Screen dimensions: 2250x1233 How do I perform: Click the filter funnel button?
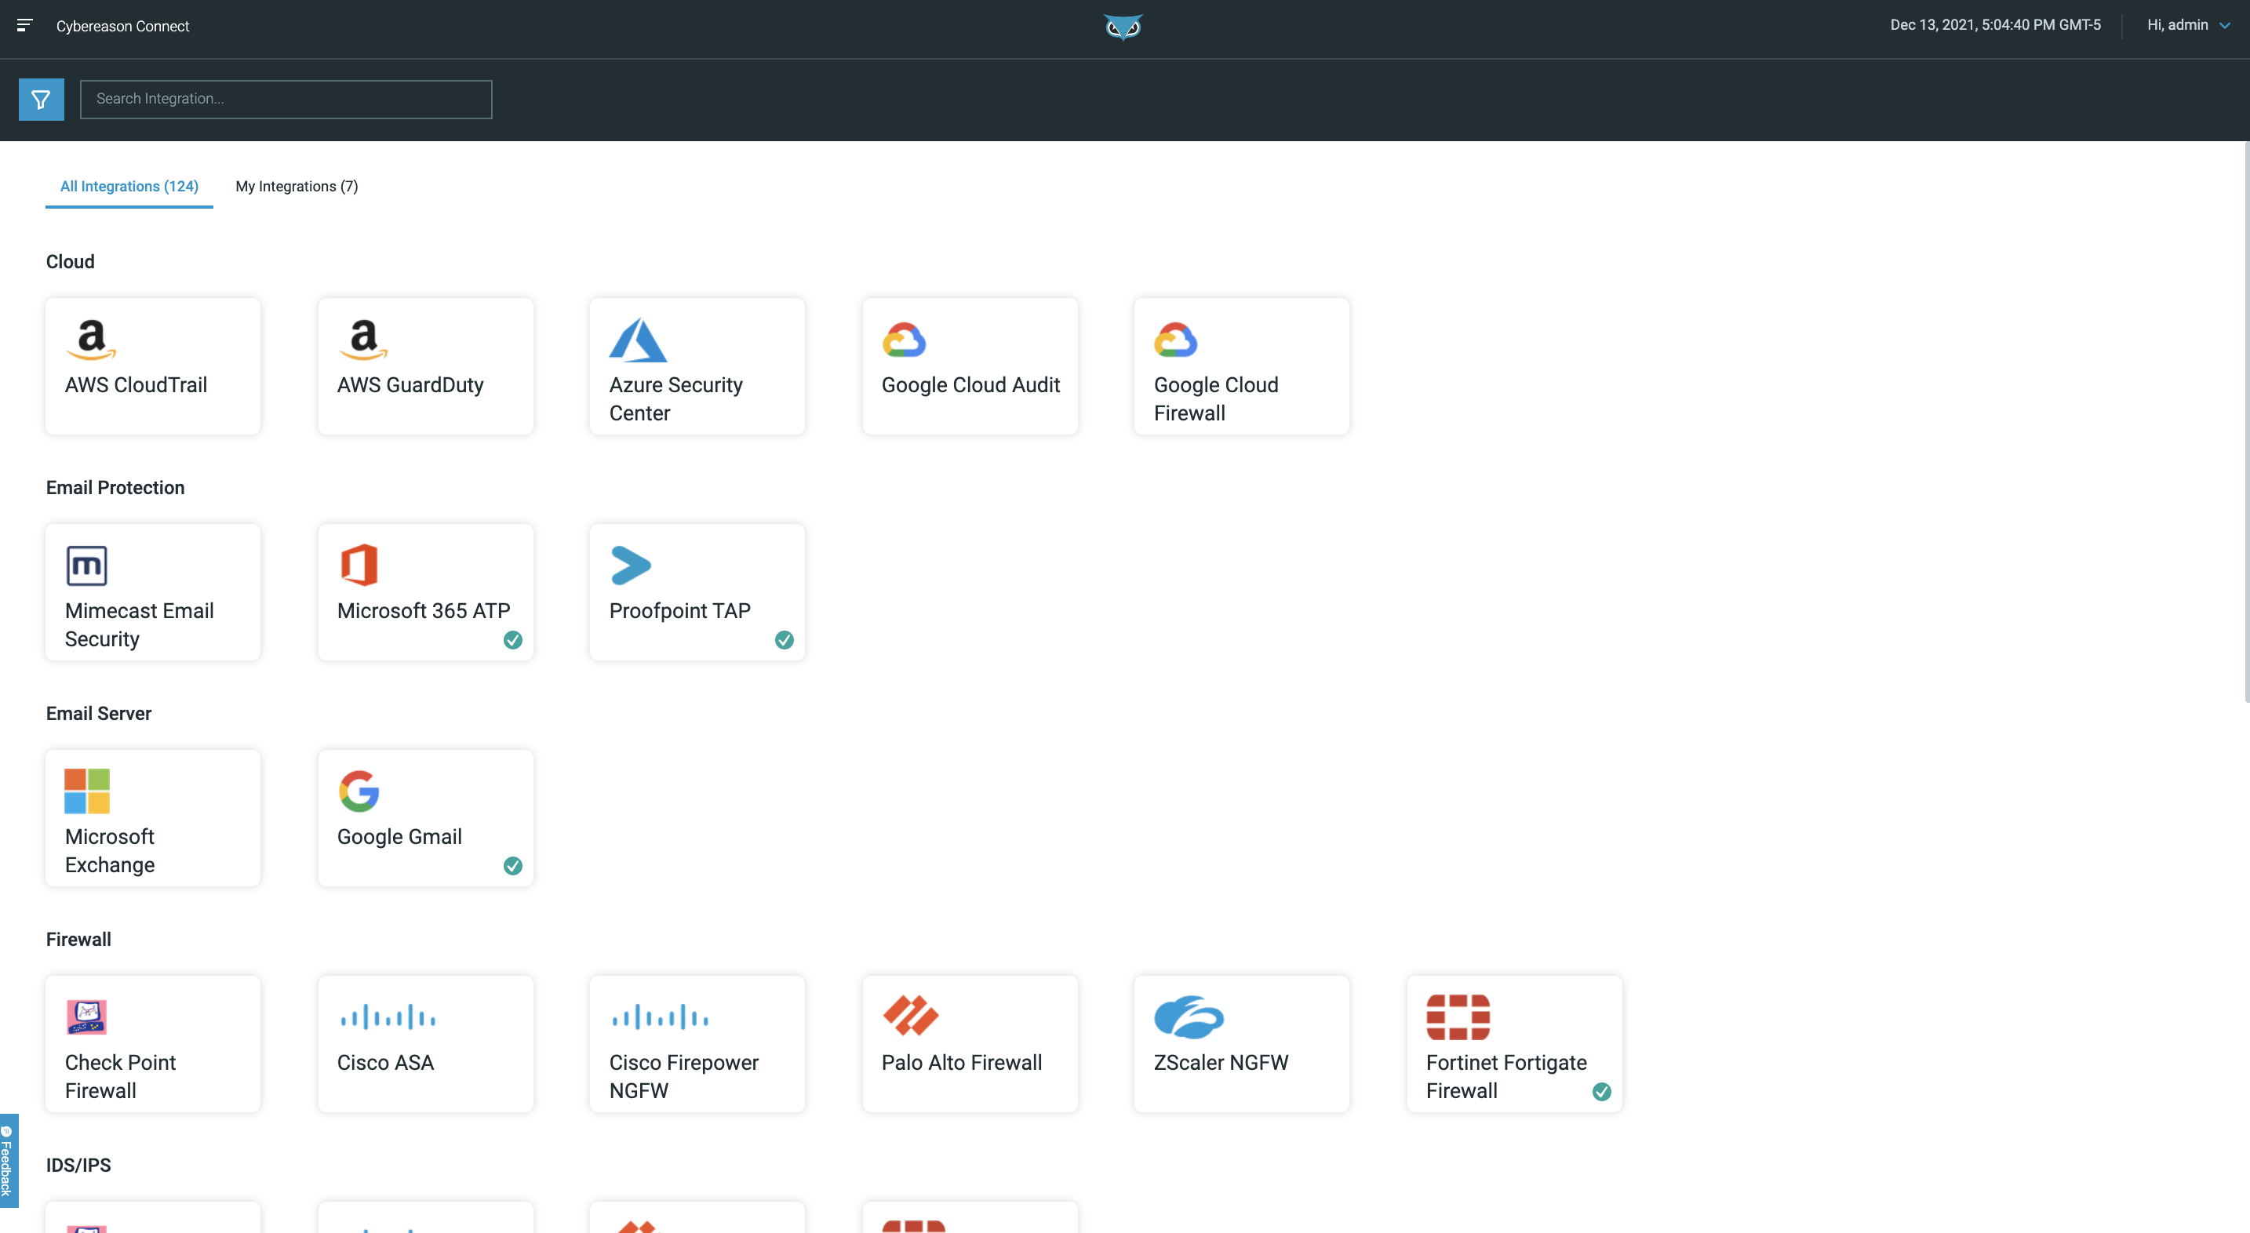coord(41,100)
